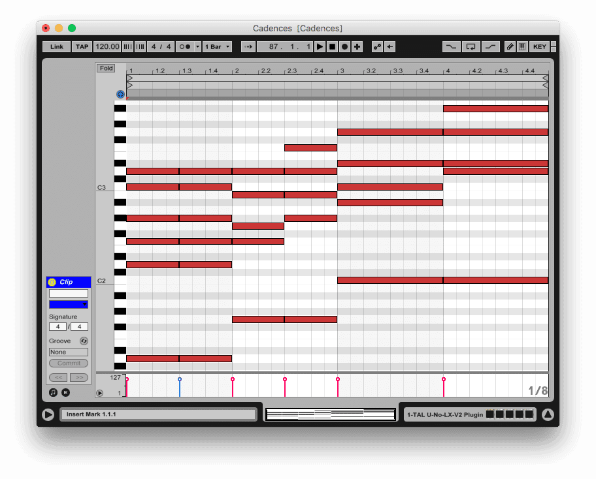This screenshot has width=596, height=479.
Task: Select the 1-TAL U-No-LX-V2 Plugin device tab
Action: 445,415
